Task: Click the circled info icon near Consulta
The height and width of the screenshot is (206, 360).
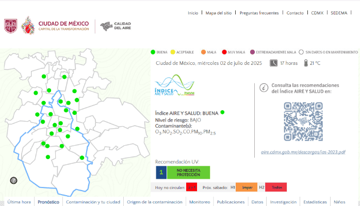Action: [263, 88]
